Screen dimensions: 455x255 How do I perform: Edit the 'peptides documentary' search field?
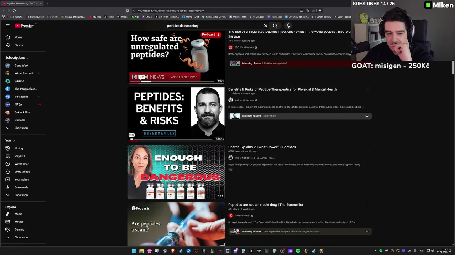click(213, 25)
